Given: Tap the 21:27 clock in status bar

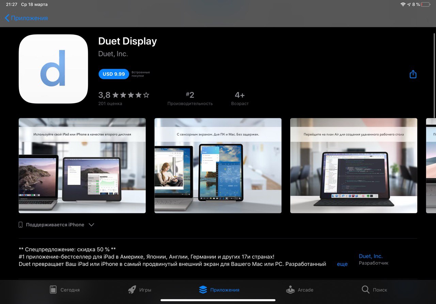Looking at the screenshot, I should (12, 4).
